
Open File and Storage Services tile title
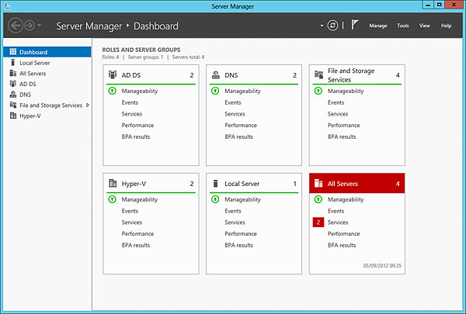(351, 75)
